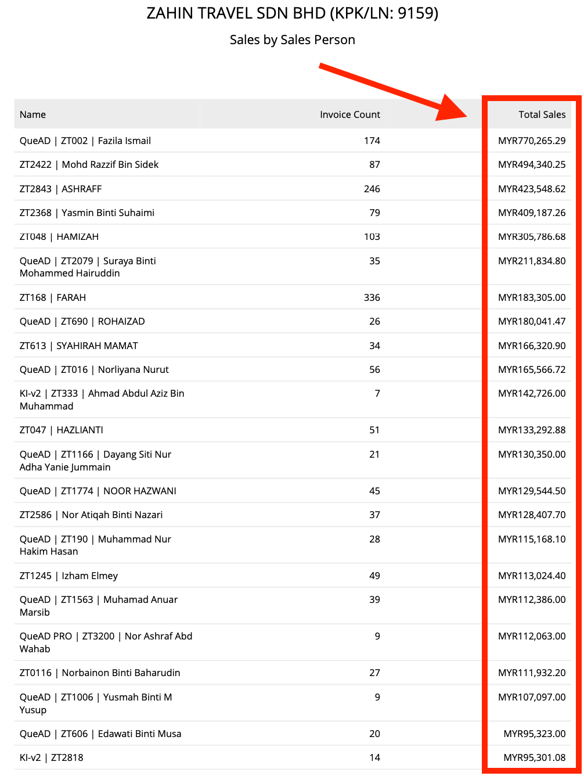Select the Norliyana Nurut name cell
The image size is (584, 776).
tap(94, 369)
